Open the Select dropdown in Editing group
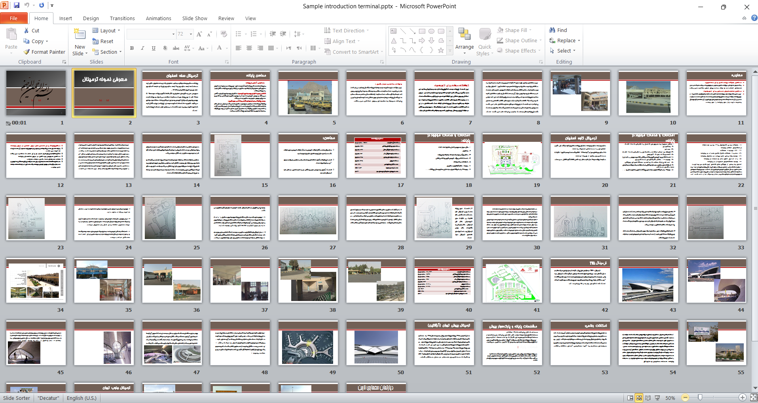Screen dimensions: 758x403 point(562,51)
